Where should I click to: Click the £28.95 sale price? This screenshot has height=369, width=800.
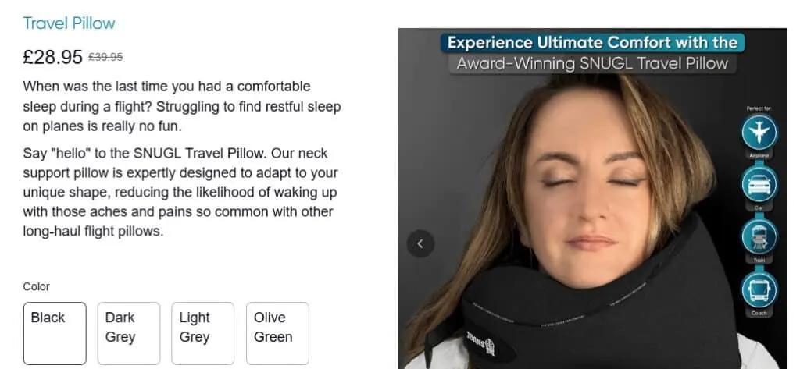[52, 57]
